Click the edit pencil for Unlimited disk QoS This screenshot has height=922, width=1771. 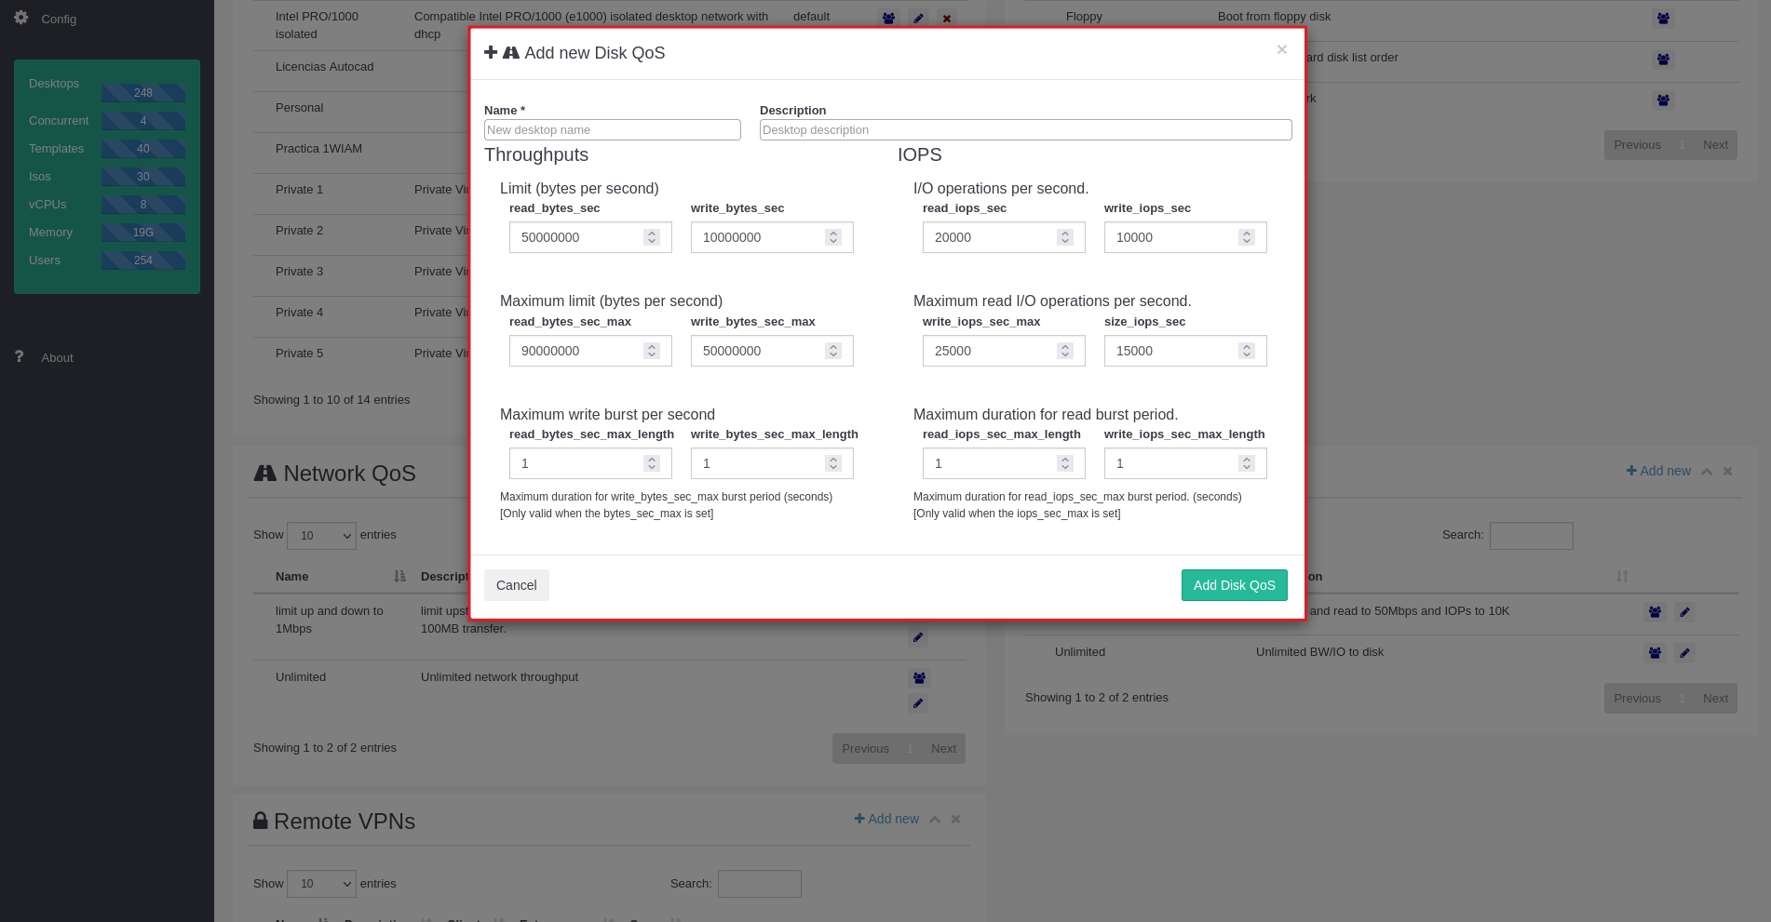pyautogui.click(x=1684, y=653)
